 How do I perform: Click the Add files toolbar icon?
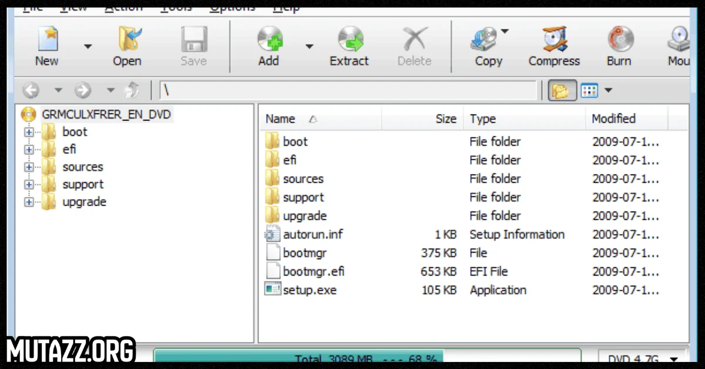click(268, 40)
